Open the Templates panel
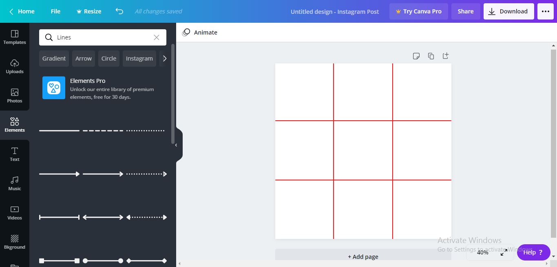The height and width of the screenshot is (267, 557). click(15, 37)
